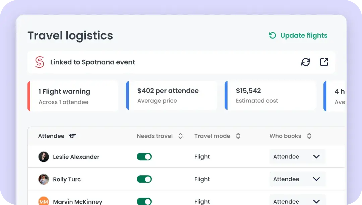Sort by Who books column
This screenshot has width=362, height=205.
(x=309, y=136)
